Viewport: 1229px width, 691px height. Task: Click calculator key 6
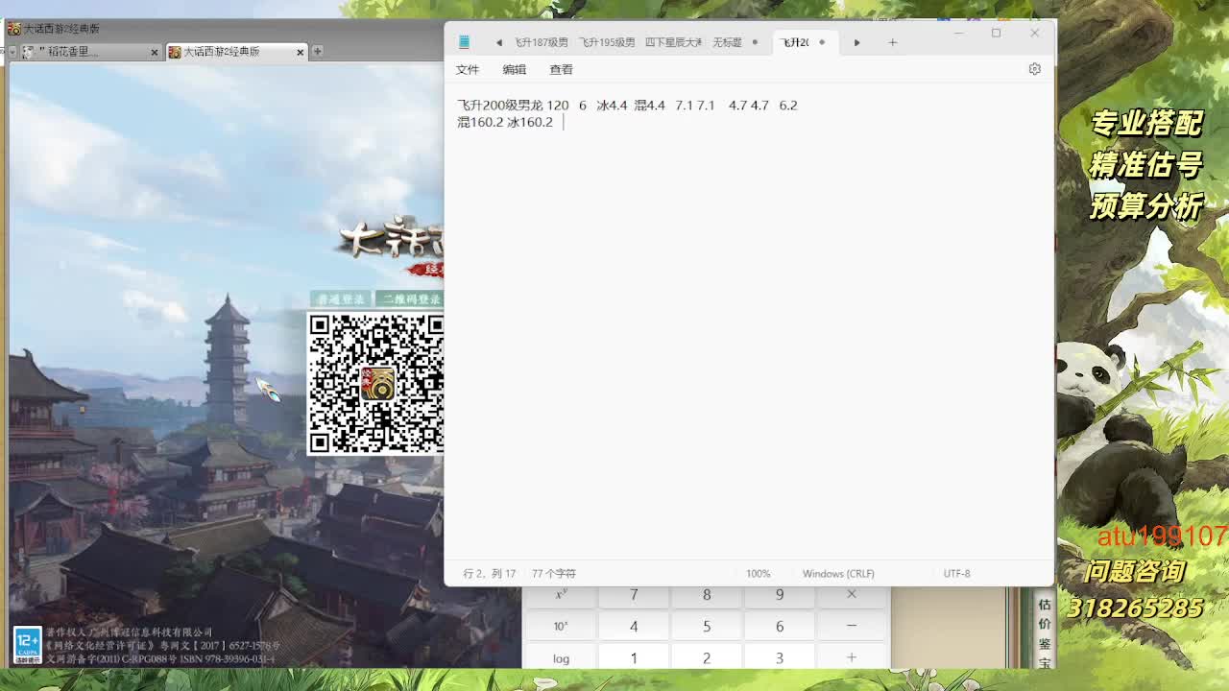click(780, 626)
